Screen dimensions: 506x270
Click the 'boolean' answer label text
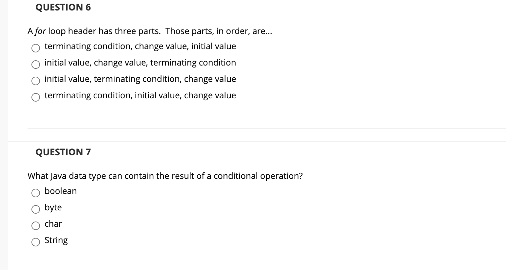[x=60, y=191]
